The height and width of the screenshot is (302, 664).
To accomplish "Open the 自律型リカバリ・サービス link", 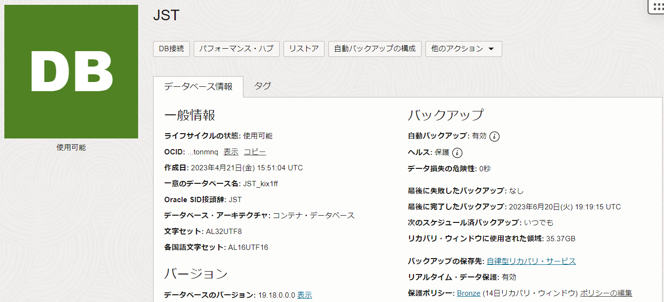I will click(531, 261).
